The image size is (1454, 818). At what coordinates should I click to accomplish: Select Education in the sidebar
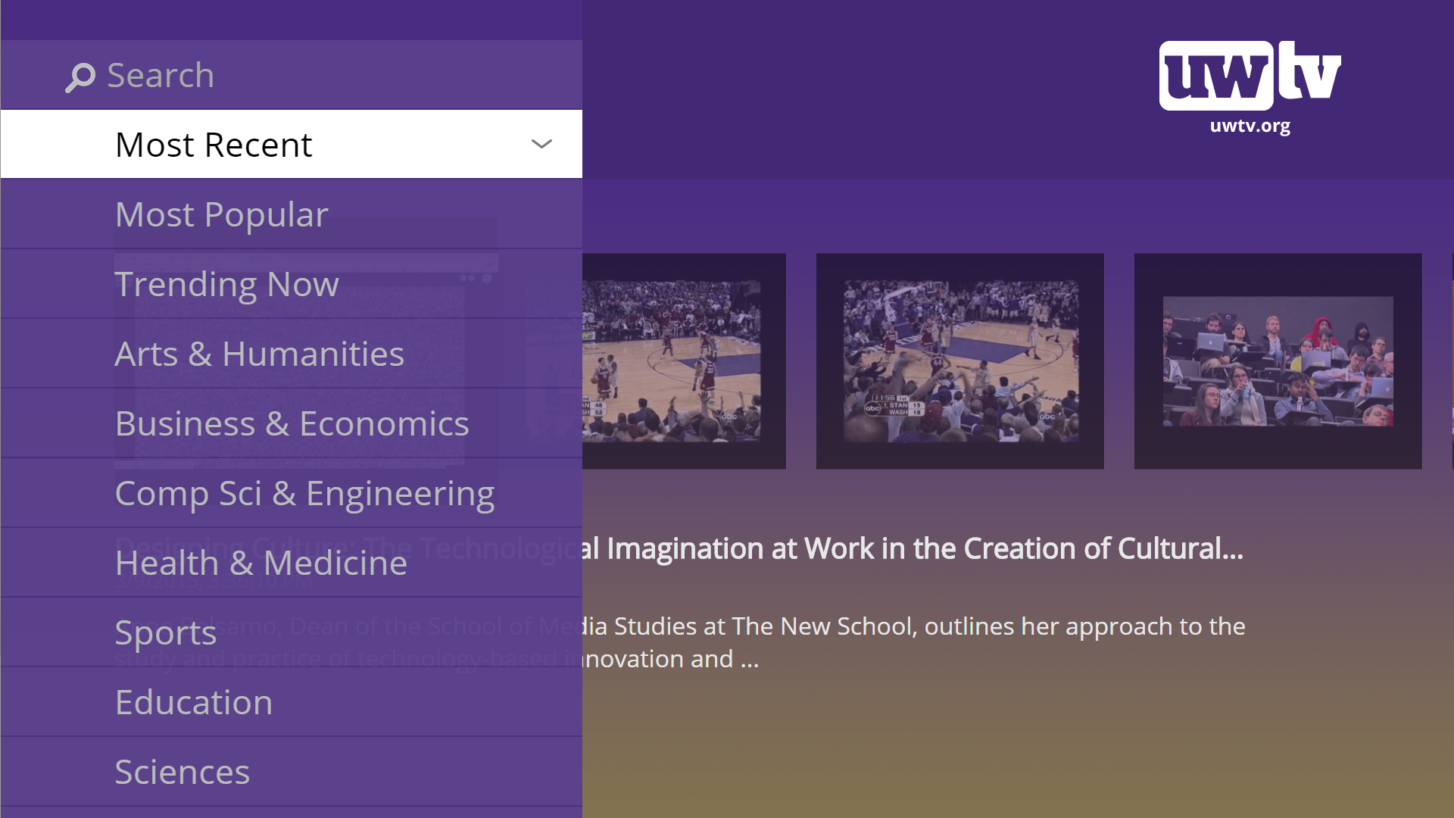[193, 701]
